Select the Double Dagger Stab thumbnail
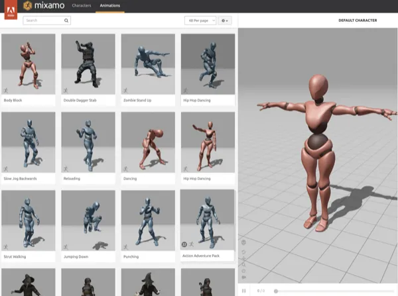 (x=88, y=64)
